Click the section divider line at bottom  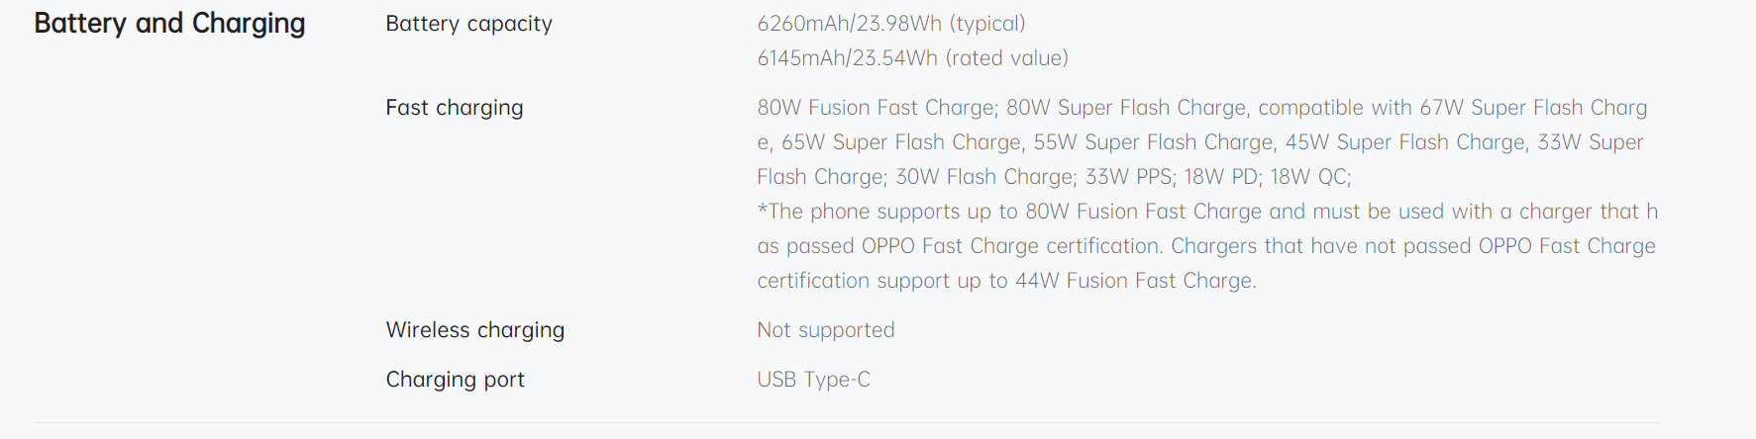tap(847, 423)
